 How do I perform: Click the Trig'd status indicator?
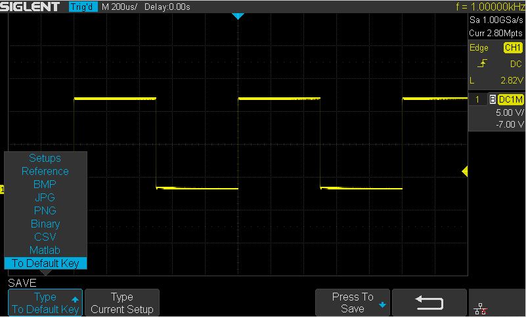pos(83,7)
